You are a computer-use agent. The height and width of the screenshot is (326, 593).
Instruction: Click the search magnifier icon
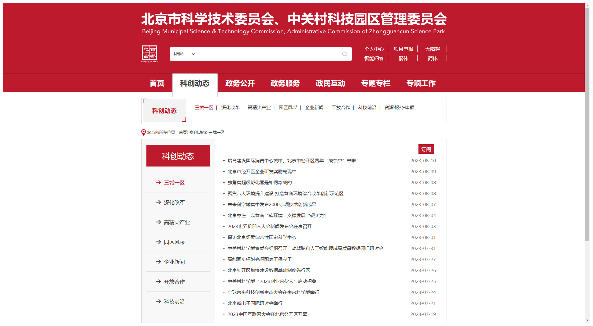[x=344, y=54]
